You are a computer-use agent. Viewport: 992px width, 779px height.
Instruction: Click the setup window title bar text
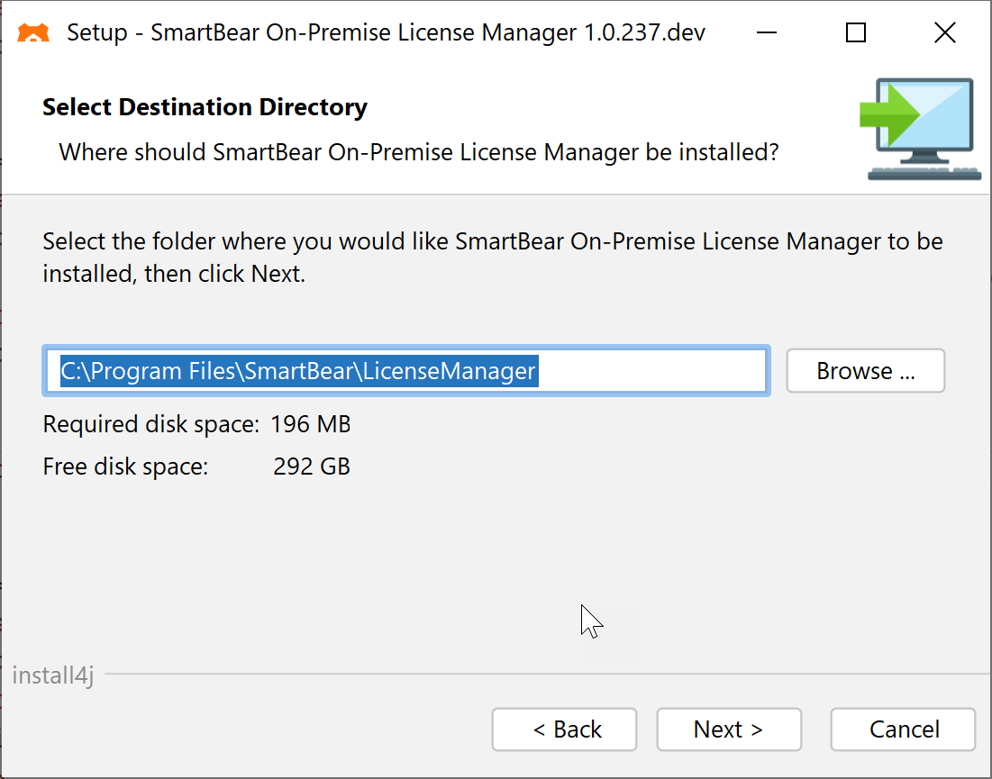coord(376,32)
